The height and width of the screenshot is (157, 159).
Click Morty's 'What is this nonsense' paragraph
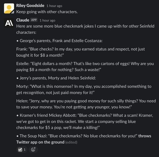[x=84, y=89]
